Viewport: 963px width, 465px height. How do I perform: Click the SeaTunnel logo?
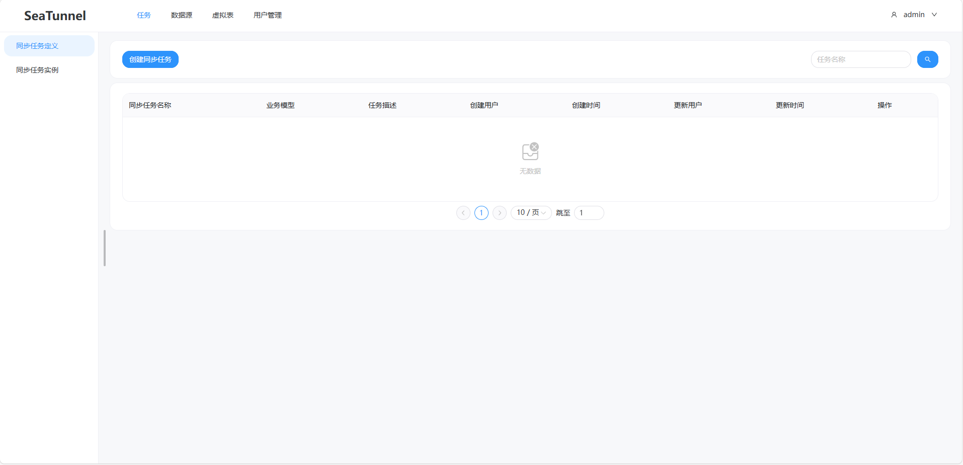[55, 16]
